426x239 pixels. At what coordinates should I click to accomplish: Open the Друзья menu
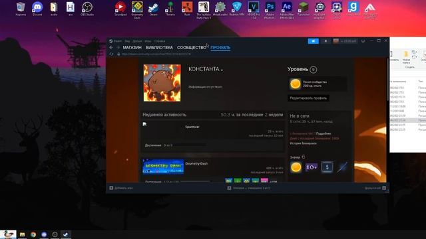137,41
